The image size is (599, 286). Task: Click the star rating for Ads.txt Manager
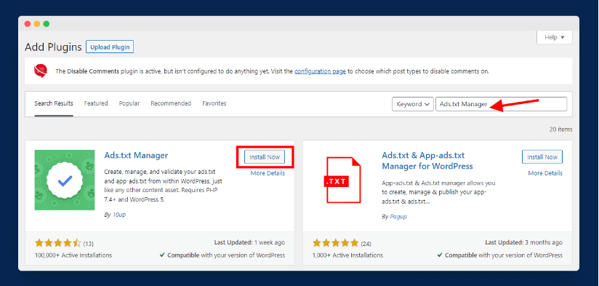57,243
